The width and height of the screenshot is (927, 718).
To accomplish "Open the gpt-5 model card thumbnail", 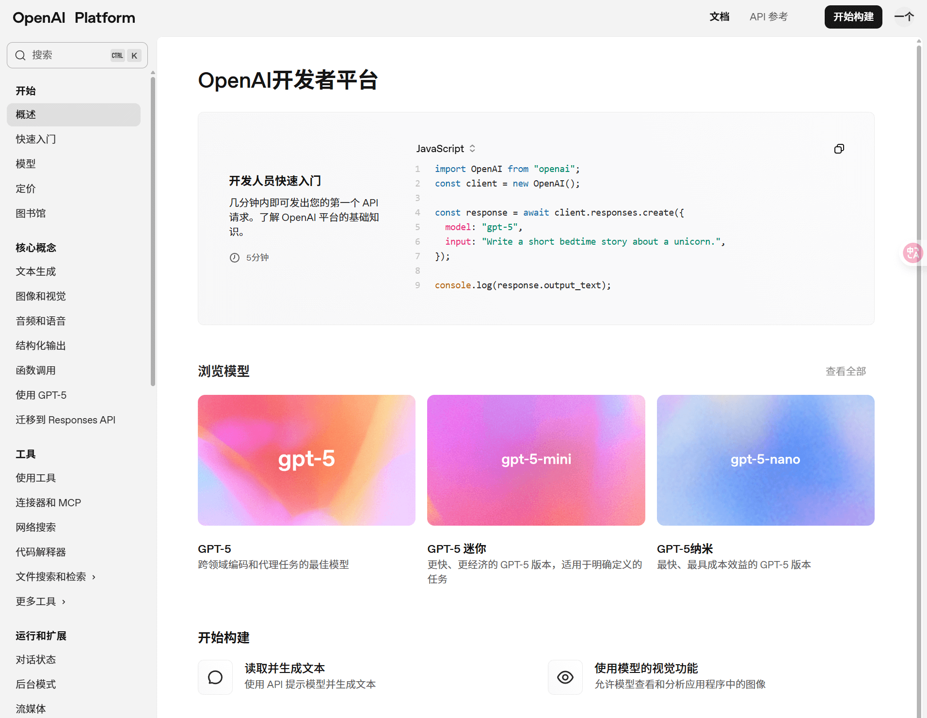I will tap(306, 460).
